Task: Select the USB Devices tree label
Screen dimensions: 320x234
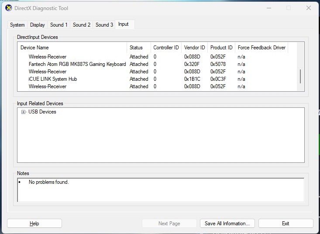Action: 42,112
